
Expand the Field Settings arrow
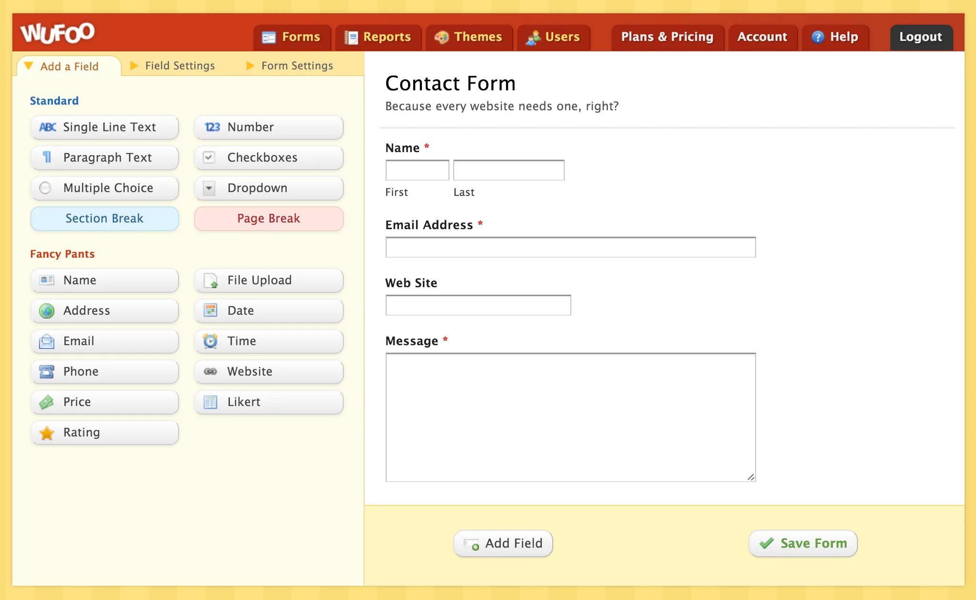[x=134, y=65]
